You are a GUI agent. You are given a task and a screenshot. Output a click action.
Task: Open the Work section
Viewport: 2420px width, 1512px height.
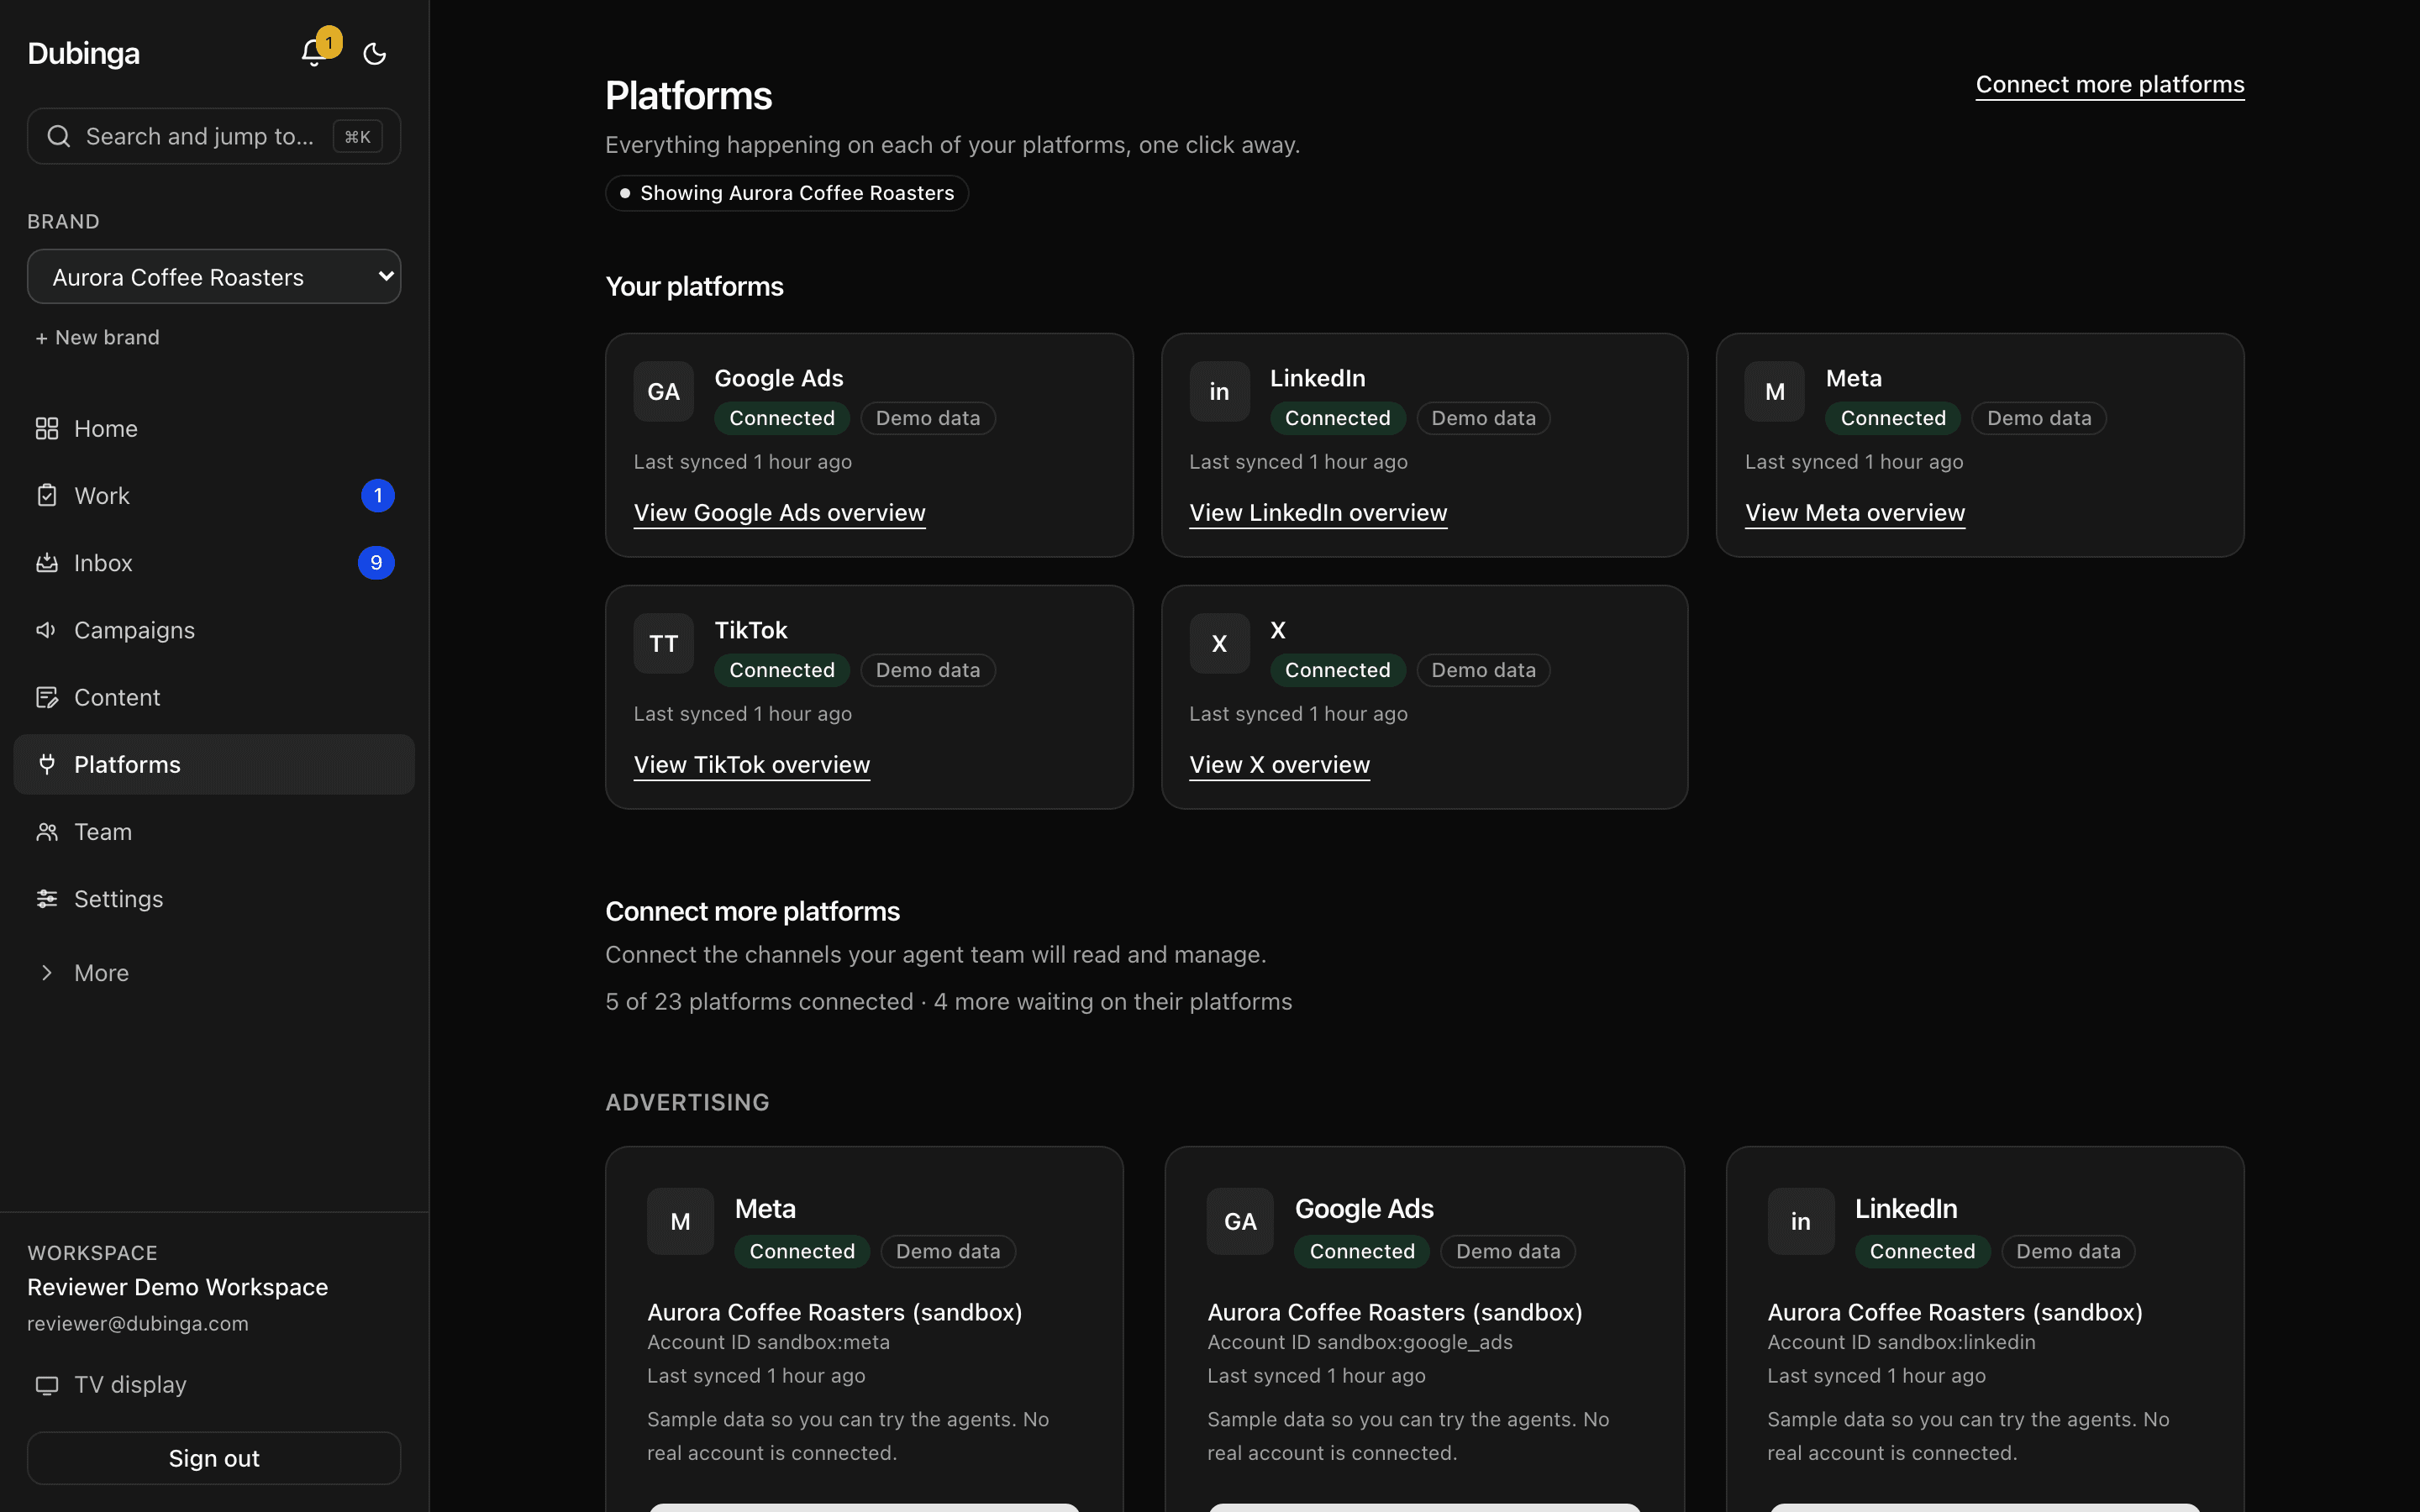pyautogui.click(x=214, y=496)
